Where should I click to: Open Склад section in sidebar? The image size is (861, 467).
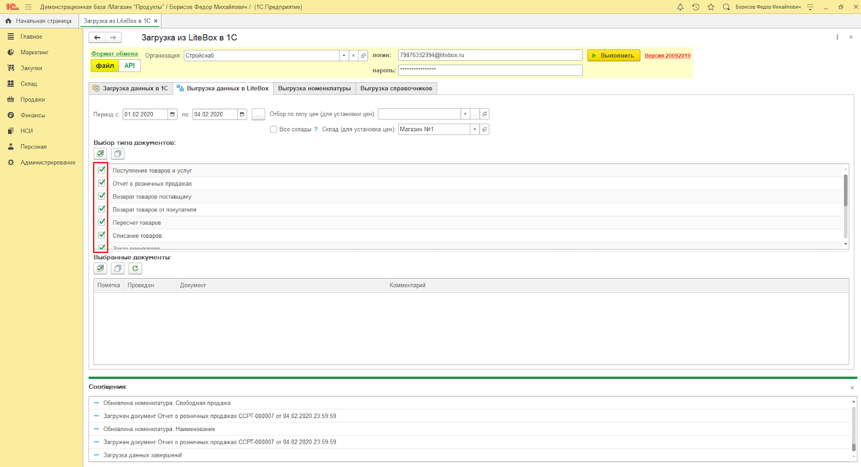(x=29, y=84)
